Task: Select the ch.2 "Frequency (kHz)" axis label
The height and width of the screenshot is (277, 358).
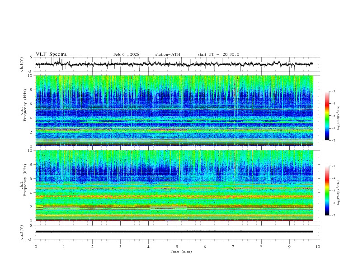Action: (25, 180)
